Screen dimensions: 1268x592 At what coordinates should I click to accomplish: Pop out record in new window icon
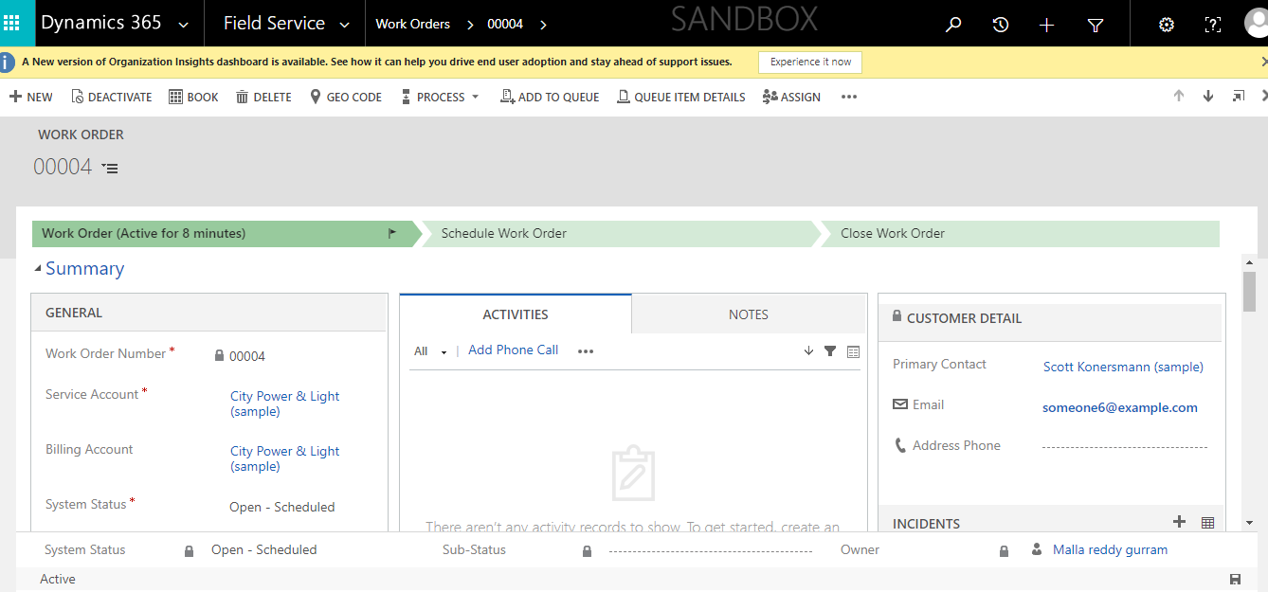coord(1238,96)
